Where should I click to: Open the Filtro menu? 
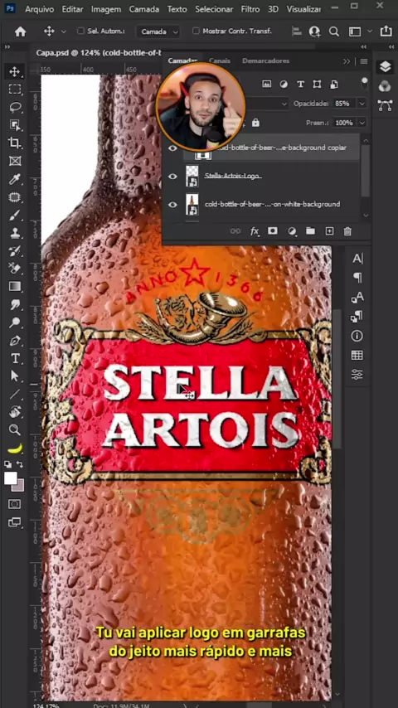(x=250, y=9)
